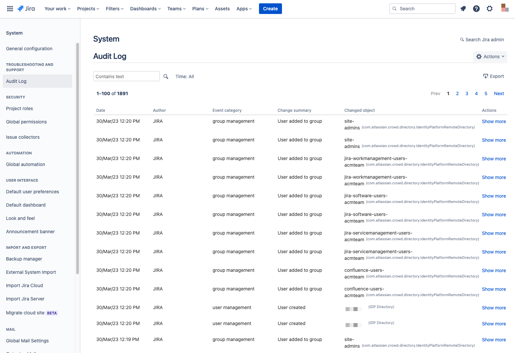Expand the Apps menu

[x=244, y=9]
